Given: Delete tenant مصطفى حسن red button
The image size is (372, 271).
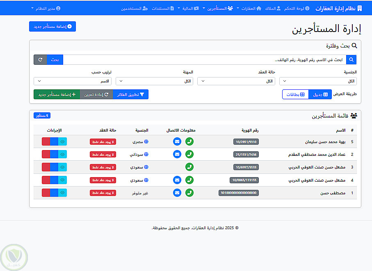Looking at the screenshot, I should [x=46, y=193].
